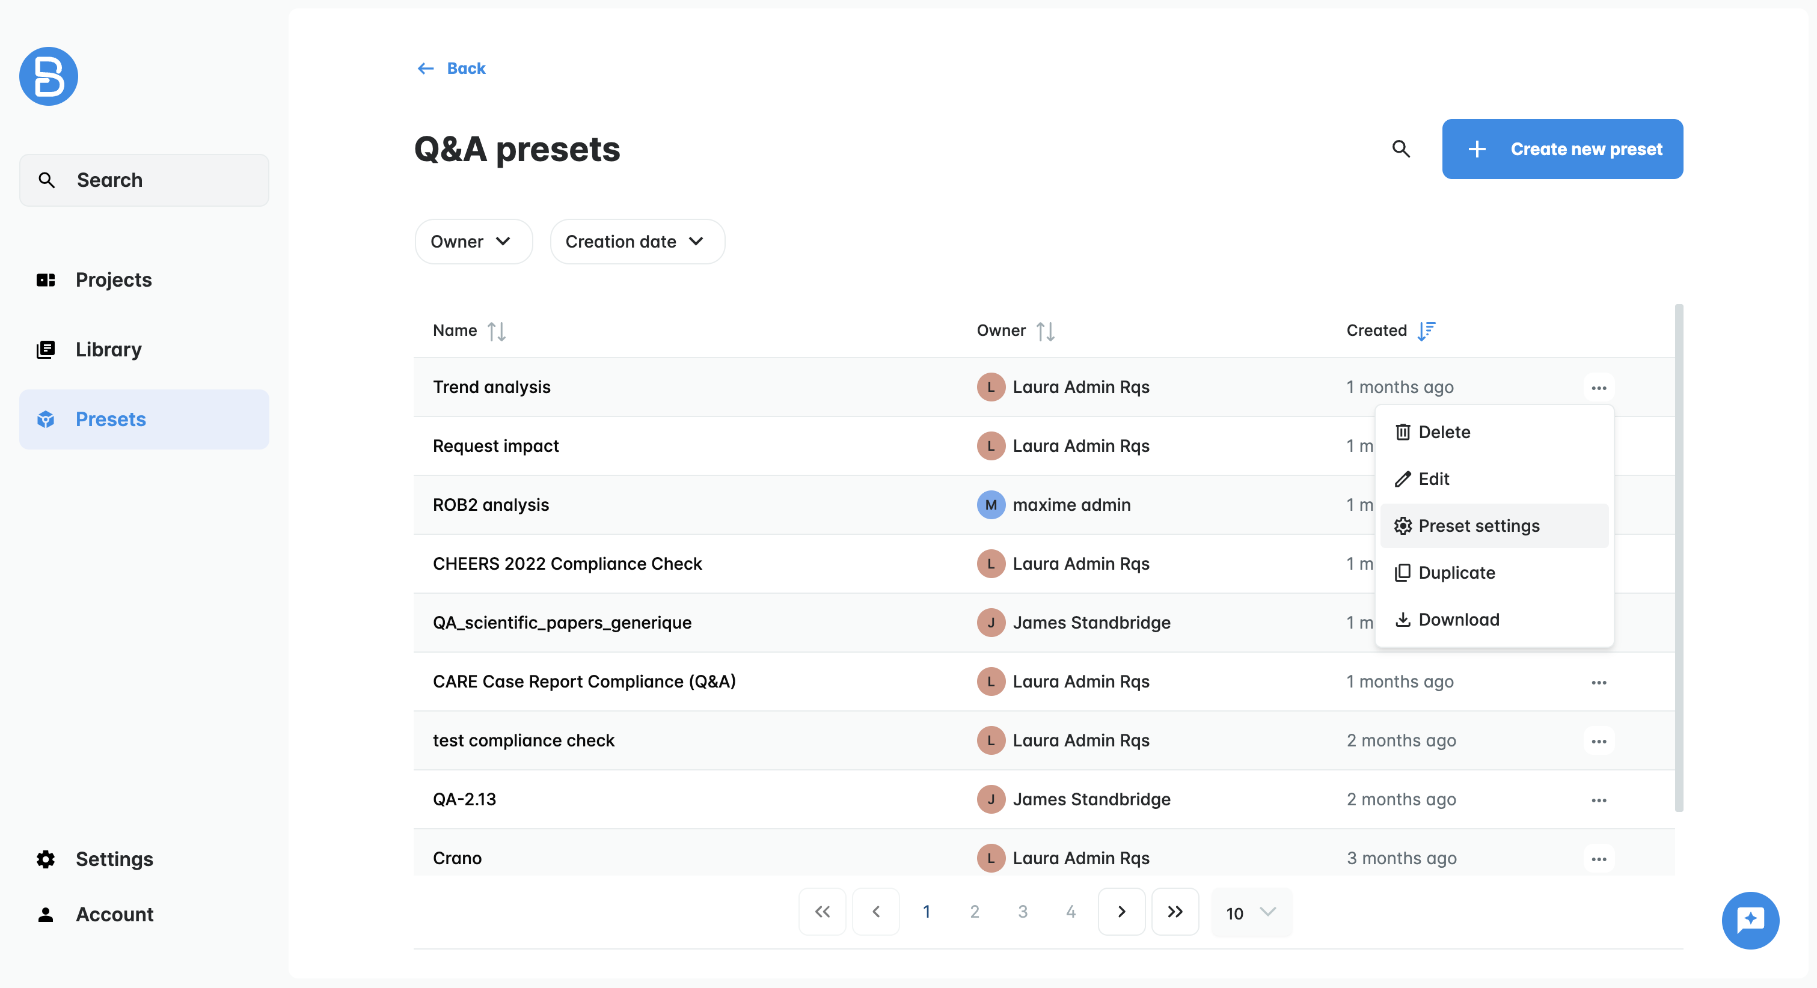Click the sidebar Search field
The width and height of the screenshot is (1817, 988).
pos(144,180)
